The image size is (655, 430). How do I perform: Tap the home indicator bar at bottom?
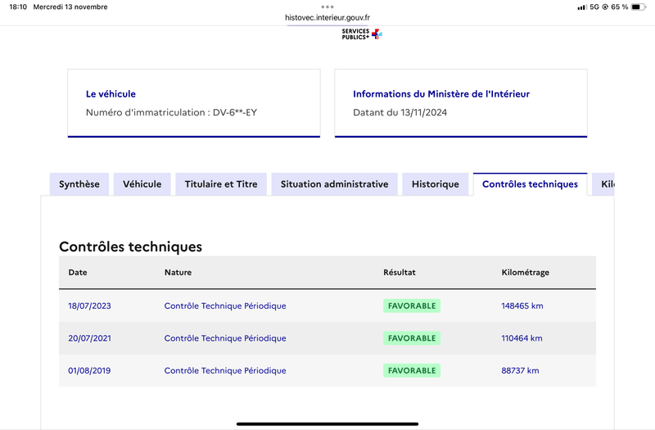click(327, 423)
